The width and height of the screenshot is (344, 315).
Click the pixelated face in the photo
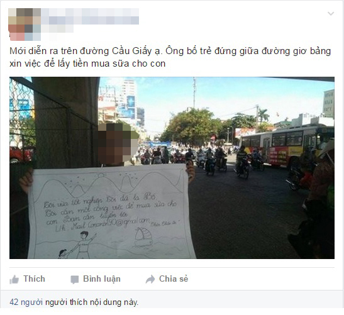click(x=118, y=143)
